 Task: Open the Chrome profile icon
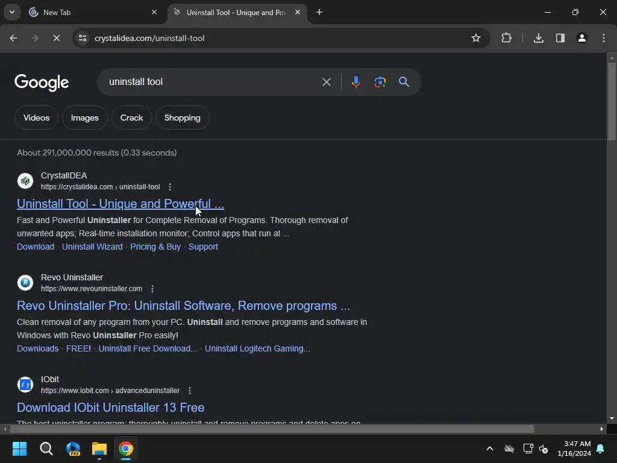582,38
